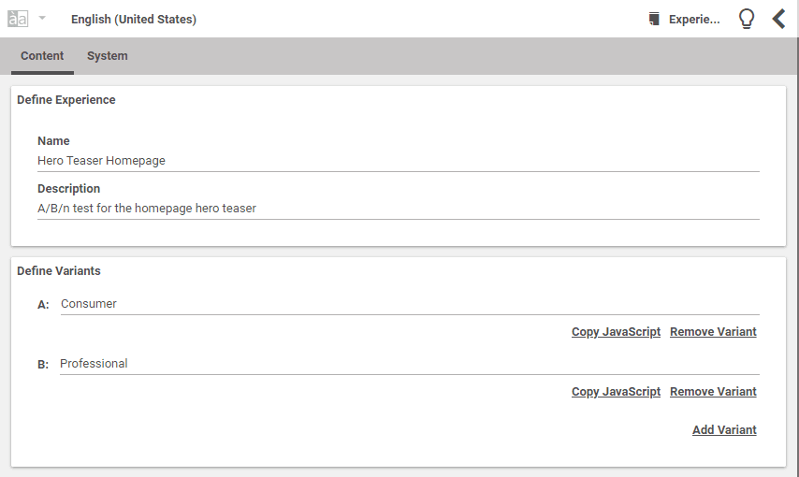Copy JavaScript for the Professional variant
The width and height of the screenshot is (799, 477).
[616, 392]
